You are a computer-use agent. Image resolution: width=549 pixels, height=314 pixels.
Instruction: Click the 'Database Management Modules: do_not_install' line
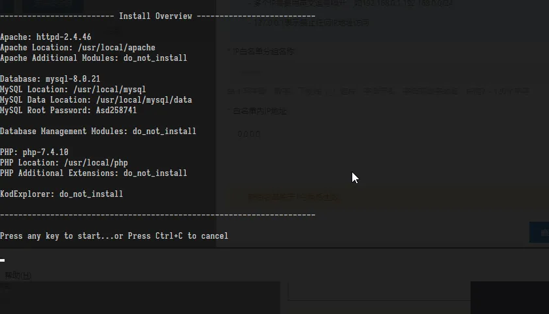pyautogui.click(x=98, y=131)
